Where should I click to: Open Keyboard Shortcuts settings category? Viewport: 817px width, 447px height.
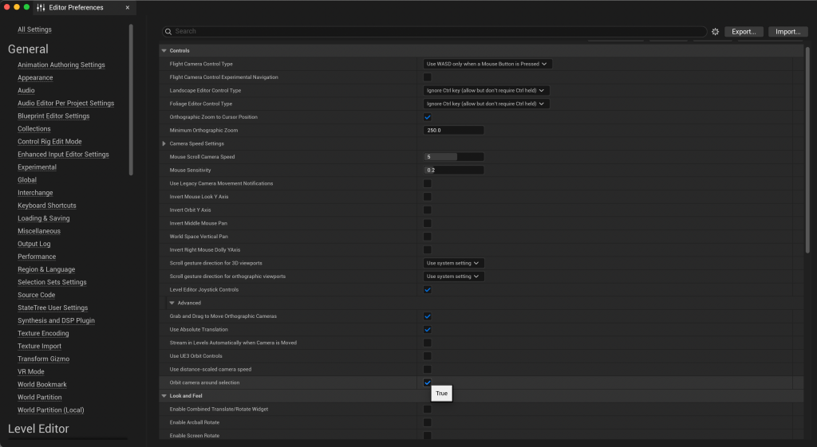[x=47, y=206]
